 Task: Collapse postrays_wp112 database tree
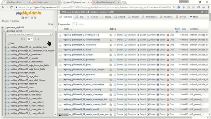pos(2,31)
